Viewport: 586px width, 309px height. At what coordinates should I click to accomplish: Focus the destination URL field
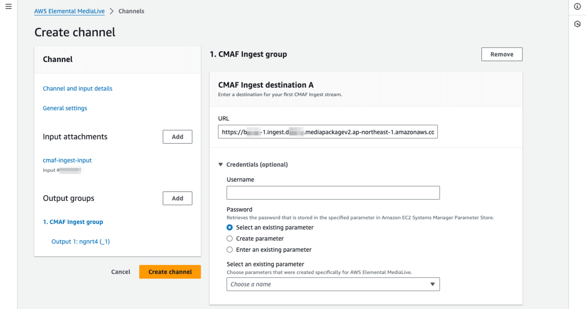[x=328, y=132]
